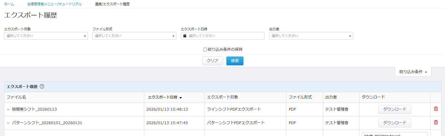
Task: Download the 時間帯シフト_20260113 PDF file
Action: [395, 109]
